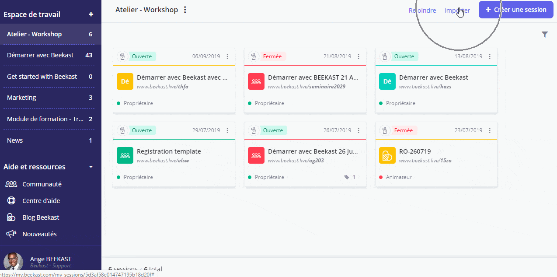Image resolution: width=557 pixels, height=277 pixels.
Task: Open kebab menu of 06/09/2019 session card
Action: (x=227, y=56)
